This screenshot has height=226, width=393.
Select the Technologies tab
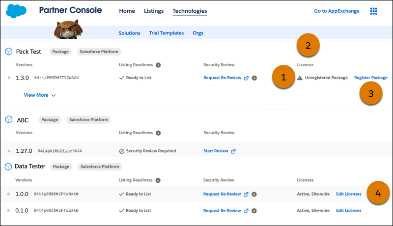coord(190,11)
